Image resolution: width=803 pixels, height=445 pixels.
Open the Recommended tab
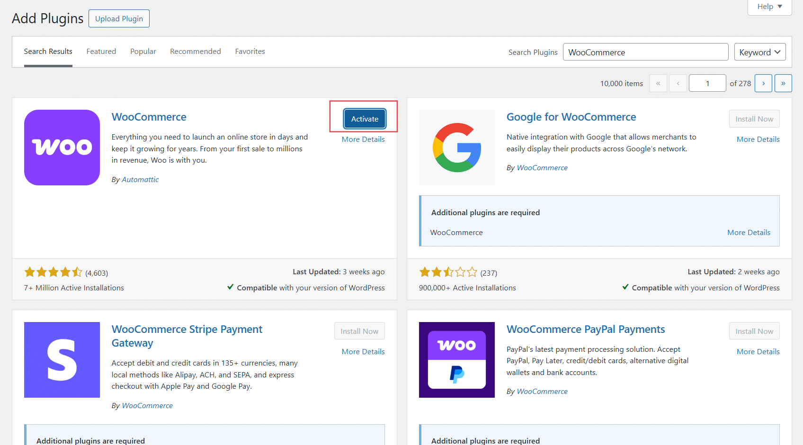(196, 52)
